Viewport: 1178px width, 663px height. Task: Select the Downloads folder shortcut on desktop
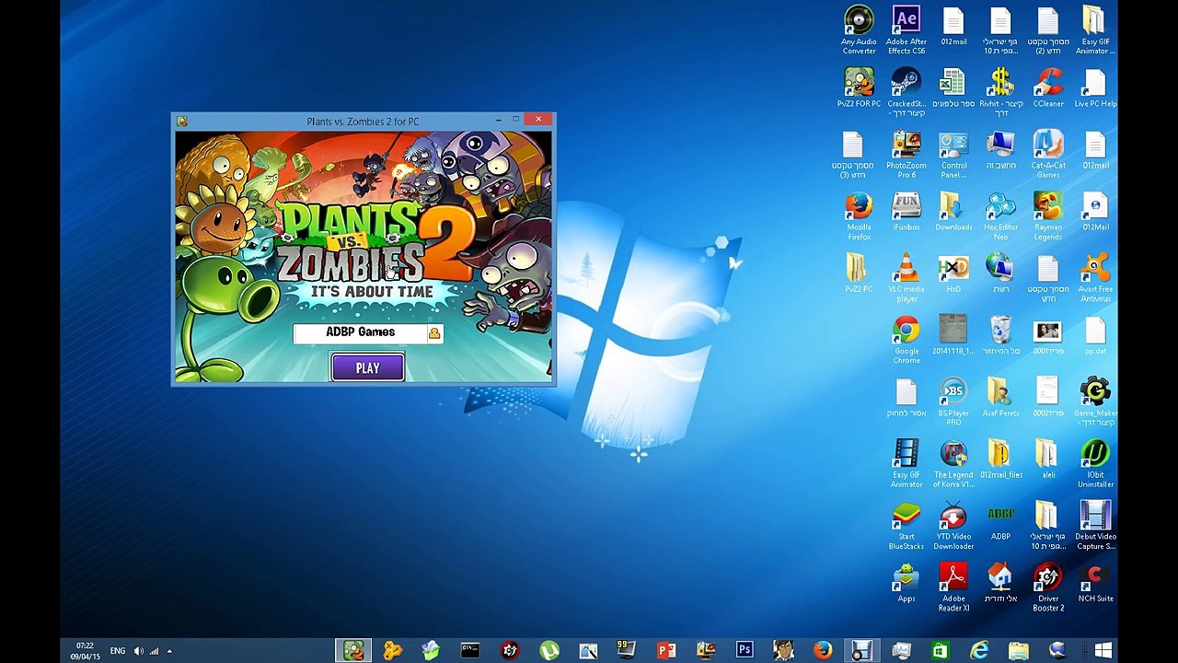(953, 211)
